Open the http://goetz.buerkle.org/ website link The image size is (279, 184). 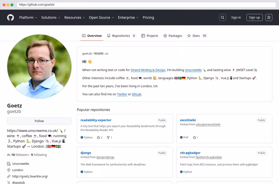[30, 176]
